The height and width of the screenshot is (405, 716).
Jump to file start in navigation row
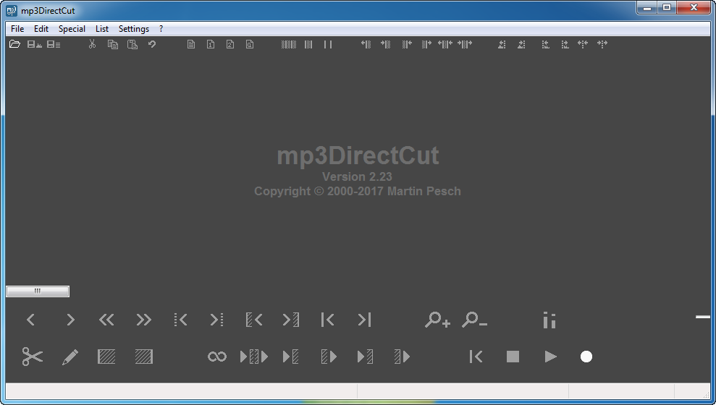point(327,320)
